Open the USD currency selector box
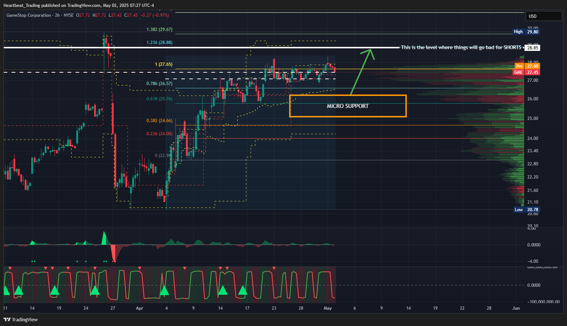The width and height of the screenshot is (567, 326). pyautogui.click(x=543, y=16)
